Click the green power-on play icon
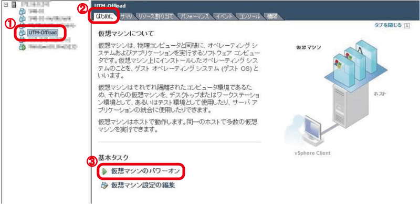420x204 pixels. [x=104, y=171]
